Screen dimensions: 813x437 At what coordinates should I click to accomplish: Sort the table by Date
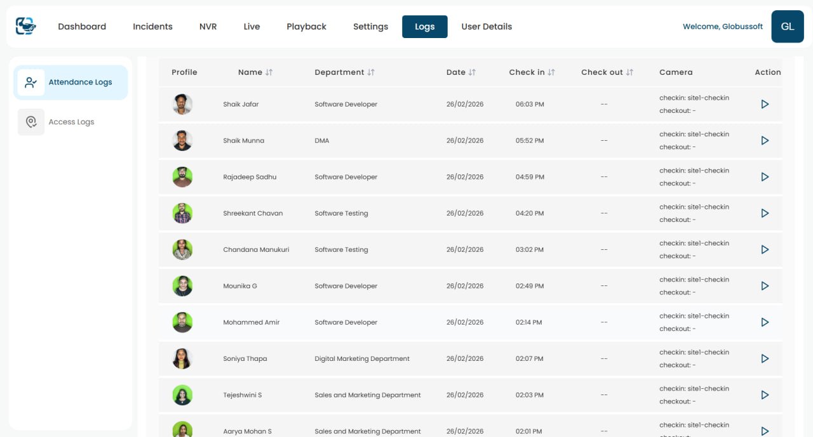pyautogui.click(x=473, y=72)
